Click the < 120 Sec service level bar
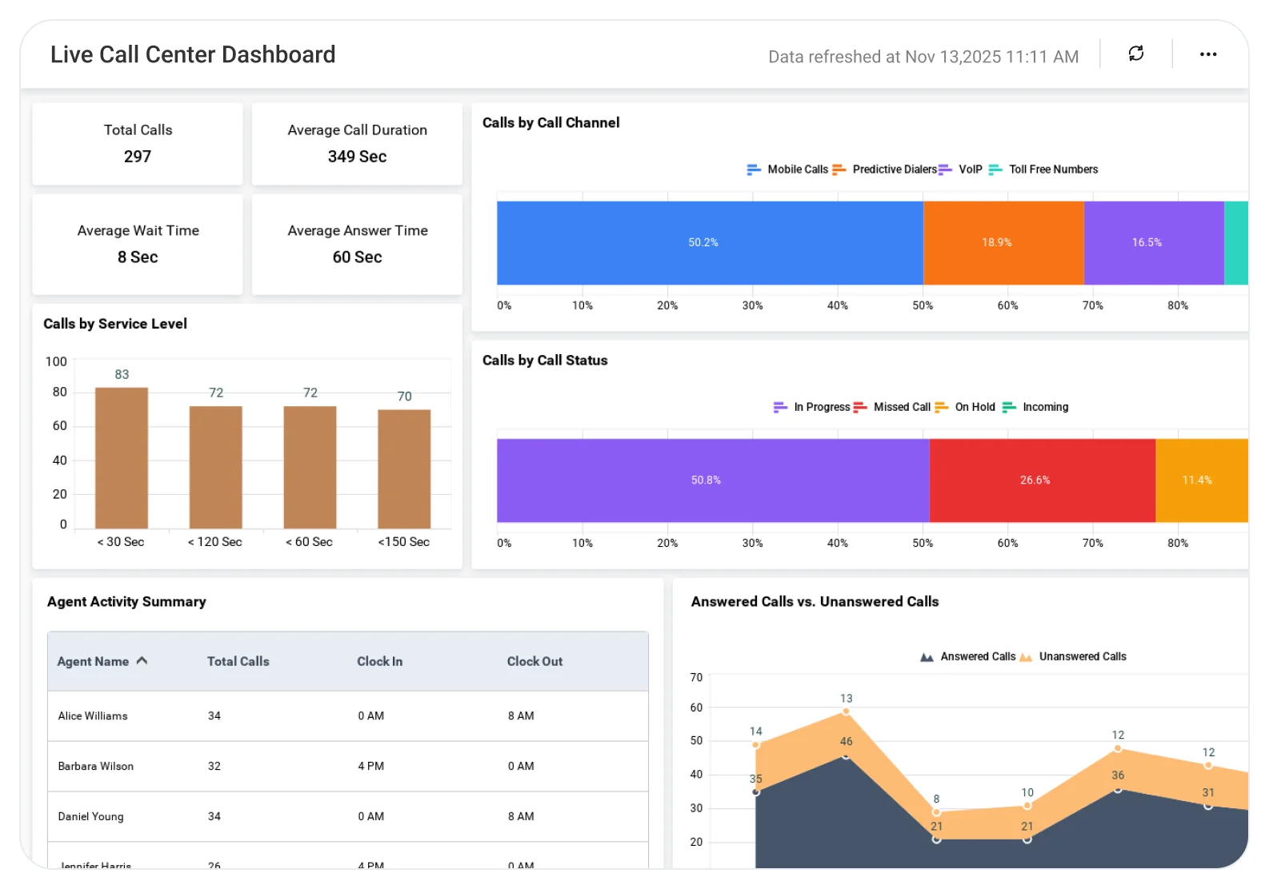1269x889 pixels. (215, 467)
